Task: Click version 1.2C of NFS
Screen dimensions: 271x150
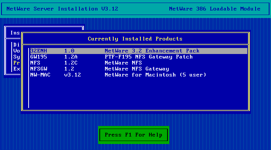Action: (x=71, y=63)
